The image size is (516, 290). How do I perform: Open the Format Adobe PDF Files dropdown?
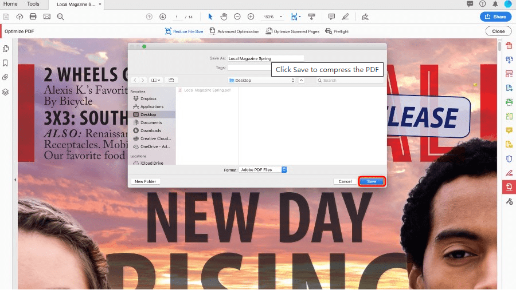(264, 170)
